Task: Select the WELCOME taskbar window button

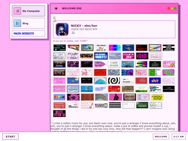Action: pyautogui.click(x=161, y=136)
